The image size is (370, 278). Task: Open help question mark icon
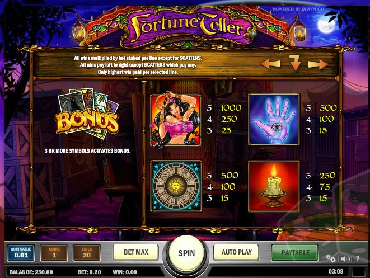pos(358,259)
